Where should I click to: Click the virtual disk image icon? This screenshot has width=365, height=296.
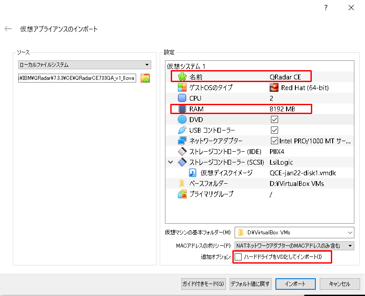[192, 173]
